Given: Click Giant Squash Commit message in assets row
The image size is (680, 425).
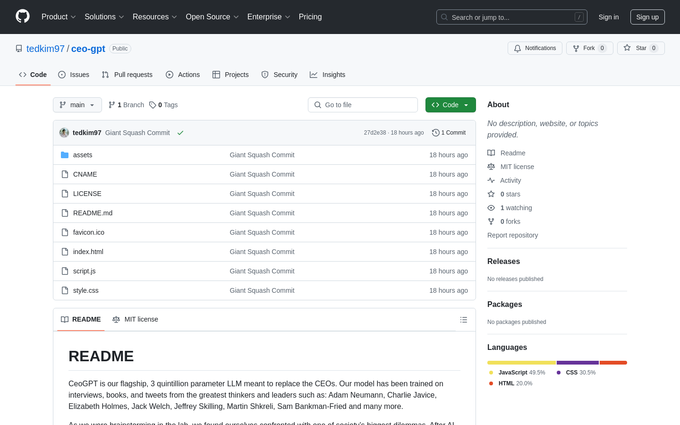Looking at the screenshot, I should (x=262, y=155).
